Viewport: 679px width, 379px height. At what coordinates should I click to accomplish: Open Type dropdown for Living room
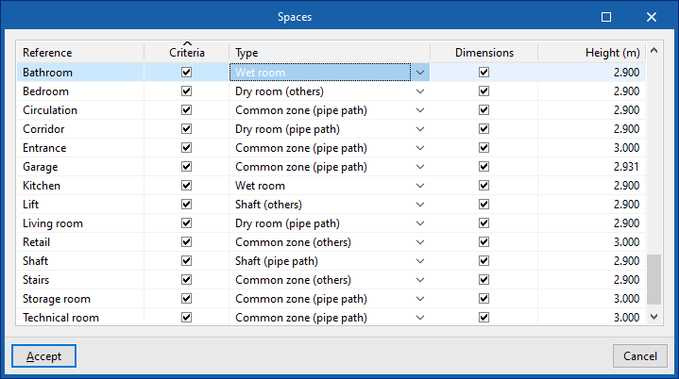click(420, 223)
